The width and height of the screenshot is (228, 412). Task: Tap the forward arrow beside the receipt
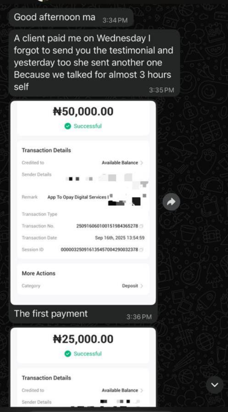(171, 202)
